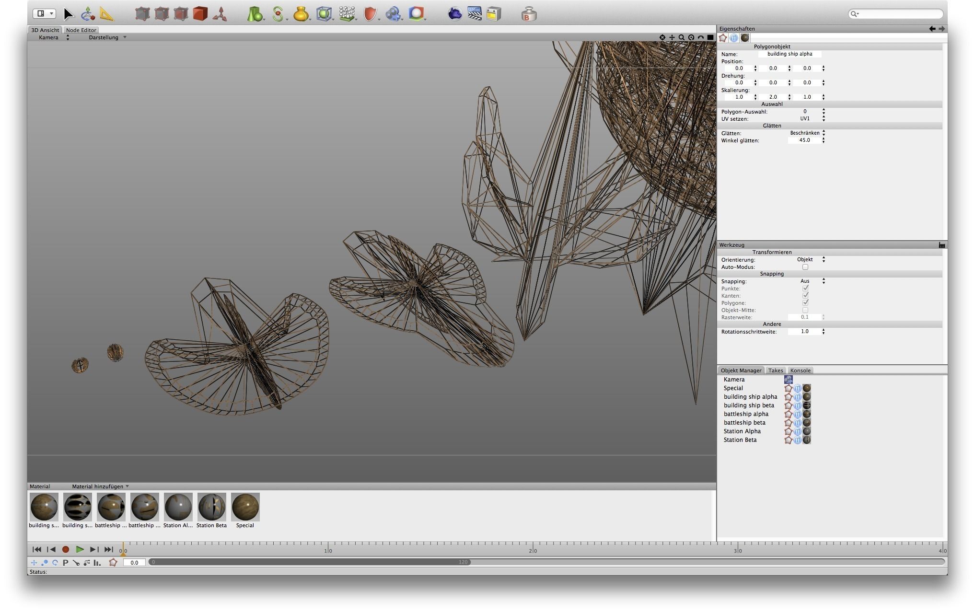Open the yellow vase polygon objects menu

point(301,14)
